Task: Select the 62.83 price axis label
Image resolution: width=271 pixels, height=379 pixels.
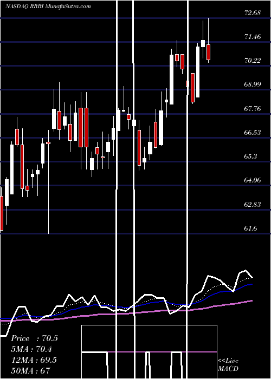Action: point(253,205)
